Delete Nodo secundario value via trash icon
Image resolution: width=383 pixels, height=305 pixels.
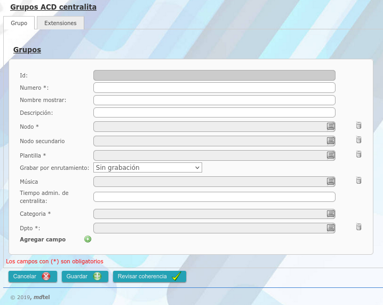(358, 139)
